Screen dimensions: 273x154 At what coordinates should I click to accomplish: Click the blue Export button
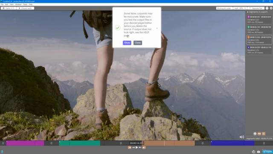point(267,152)
